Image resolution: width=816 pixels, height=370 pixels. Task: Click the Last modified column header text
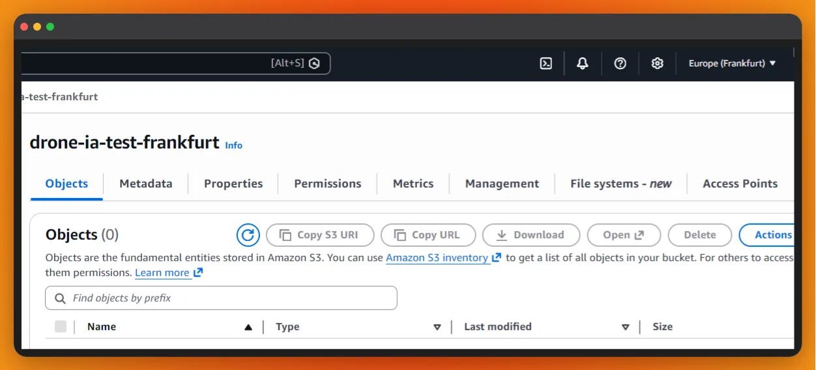(x=498, y=327)
